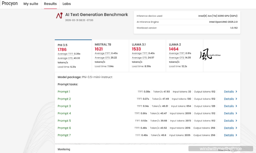Click the benchmark date 2026-03-31 text
The width and height of the screenshot is (256, 153).
point(79,20)
